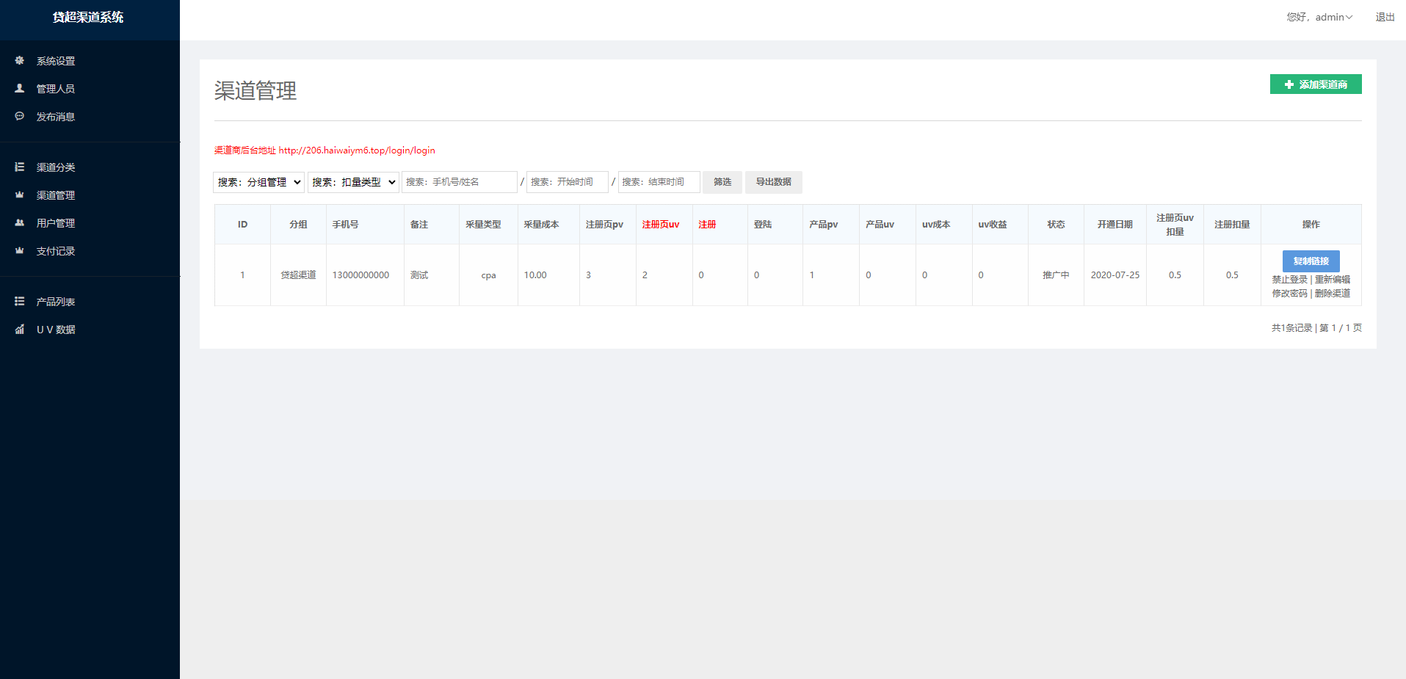The height and width of the screenshot is (679, 1406).
Task: Click the 导出数据 export button
Action: [773, 182]
